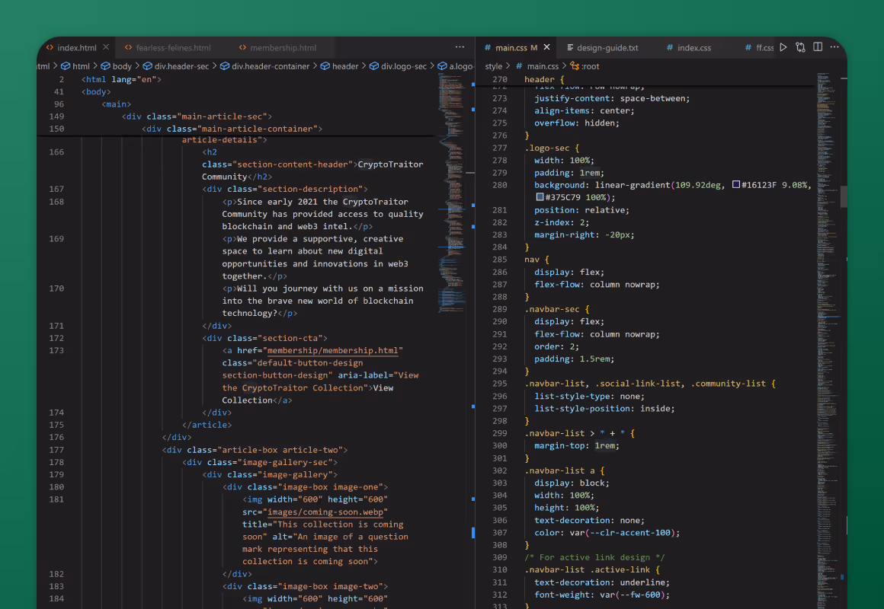Open More Actions for left editor group
Image resolution: width=884 pixels, height=609 pixels.
[460, 47]
